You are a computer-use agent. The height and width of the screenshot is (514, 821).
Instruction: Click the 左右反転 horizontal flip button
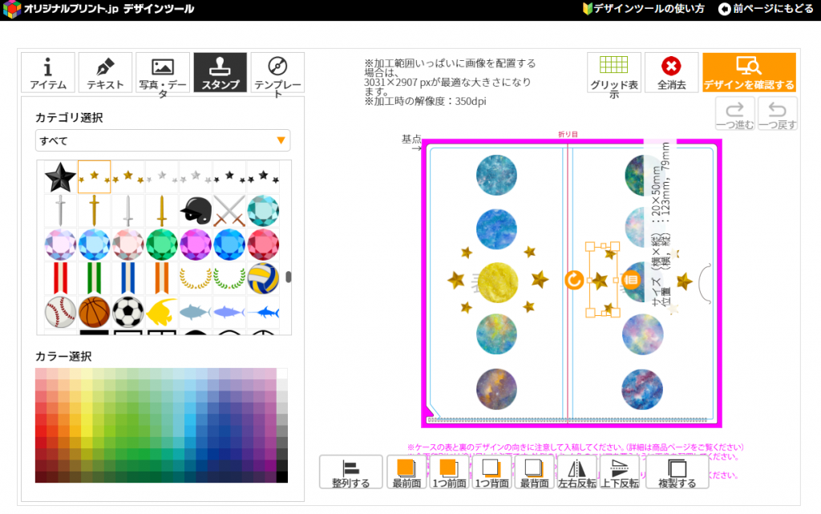(577, 472)
